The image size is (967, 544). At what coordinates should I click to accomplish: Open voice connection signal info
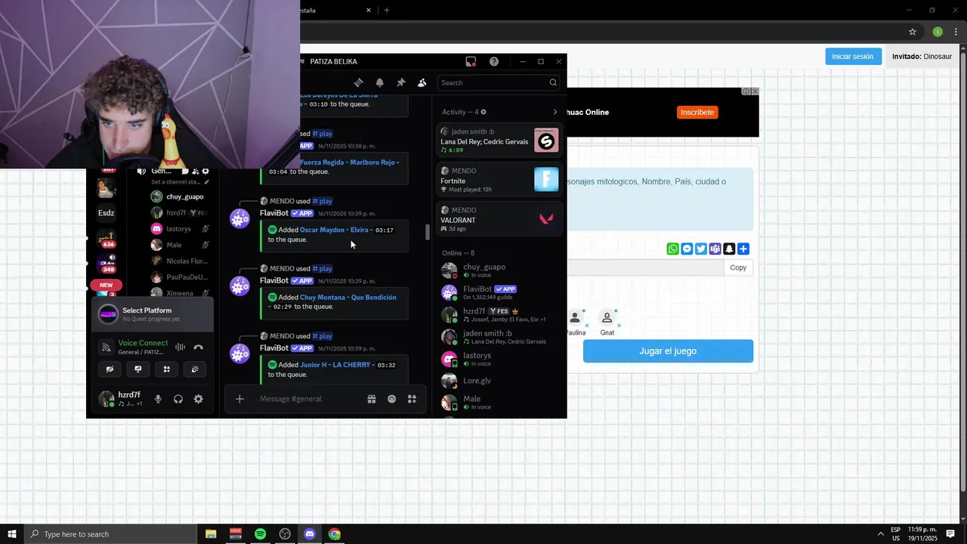pyautogui.click(x=107, y=348)
